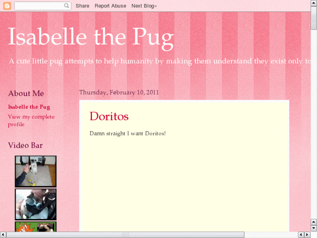Click the blog description tagline text
Screen dimensions: 317x238
coord(160,61)
